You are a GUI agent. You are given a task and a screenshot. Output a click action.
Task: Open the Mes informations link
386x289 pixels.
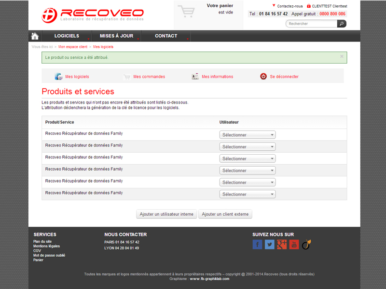pos(218,77)
